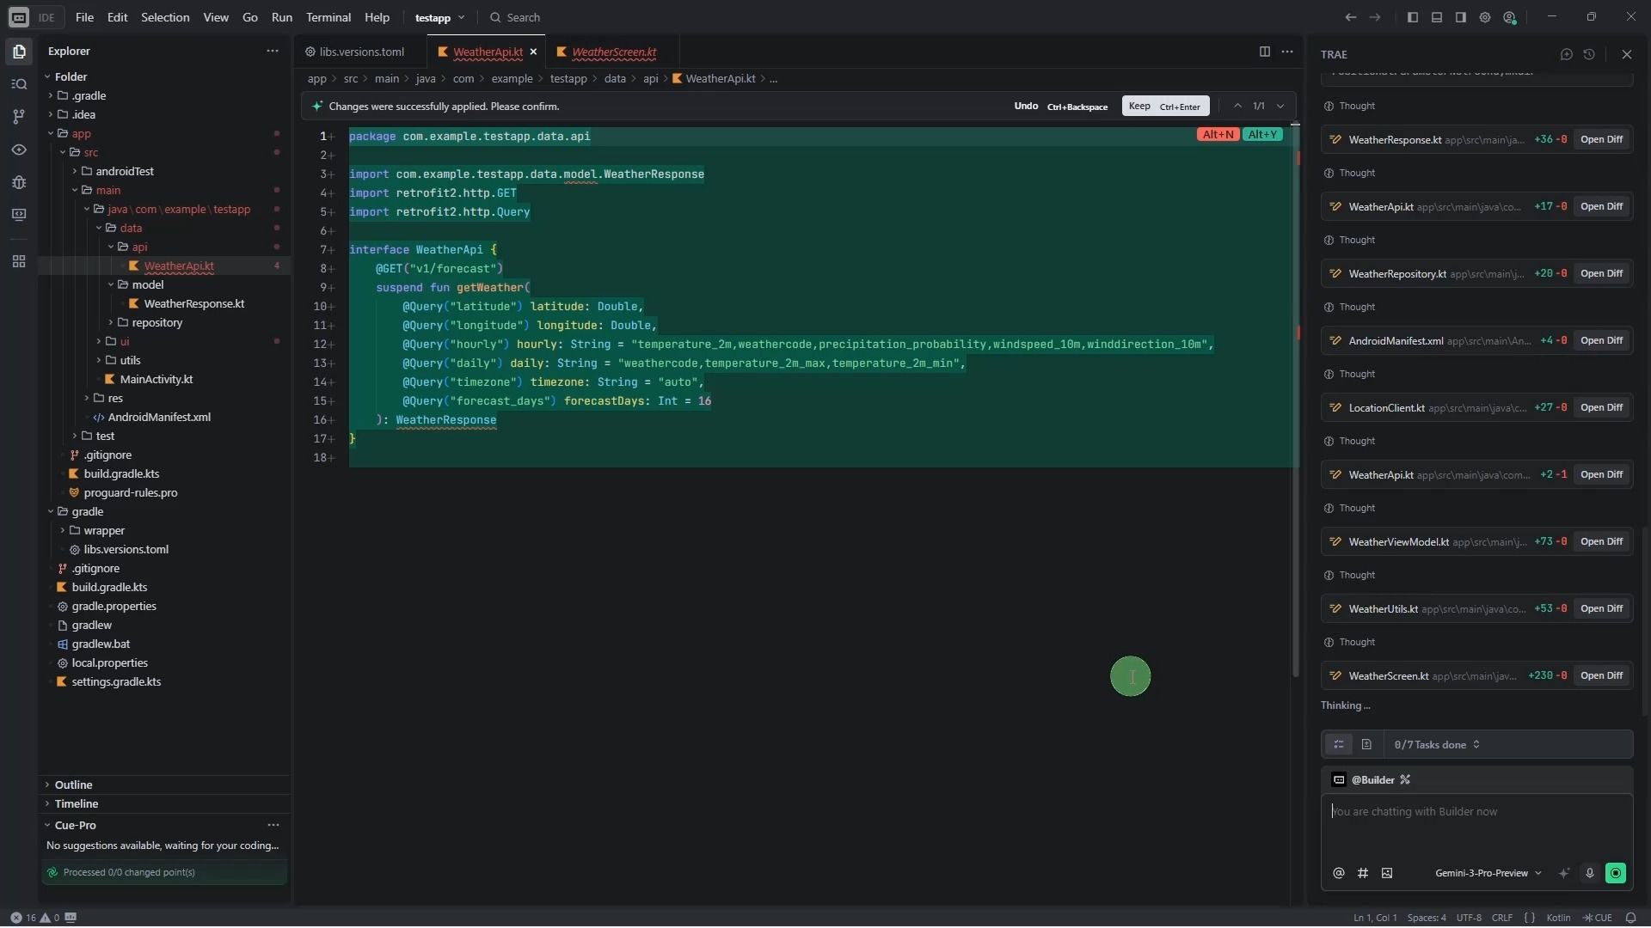Switch to the WeatherScreen.kt tab
The image size is (1651, 928).
613,52
